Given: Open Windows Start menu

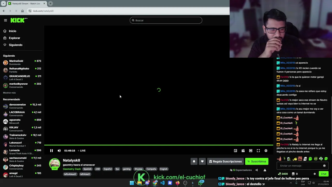Looking at the screenshot, I should 132,183.
